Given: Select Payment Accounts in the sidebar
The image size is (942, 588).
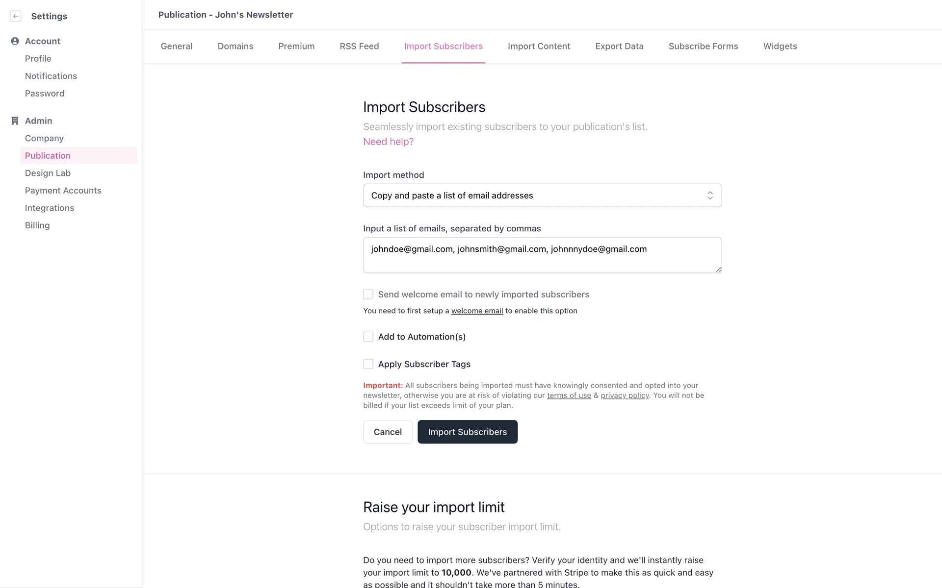Looking at the screenshot, I should pyautogui.click(x=63, y=191).
